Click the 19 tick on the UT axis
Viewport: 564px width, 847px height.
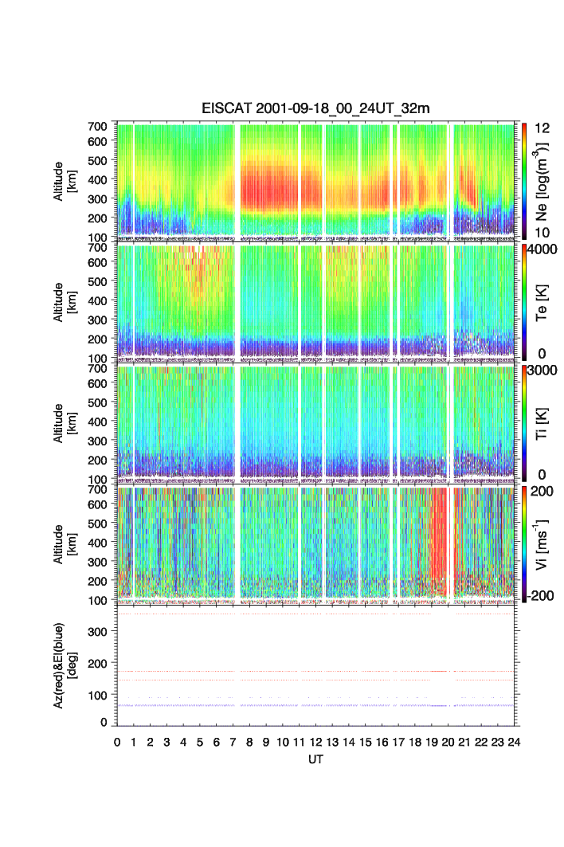[x=431, y=742]
